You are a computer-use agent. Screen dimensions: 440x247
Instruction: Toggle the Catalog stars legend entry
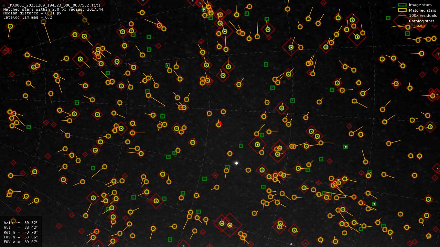421,21
